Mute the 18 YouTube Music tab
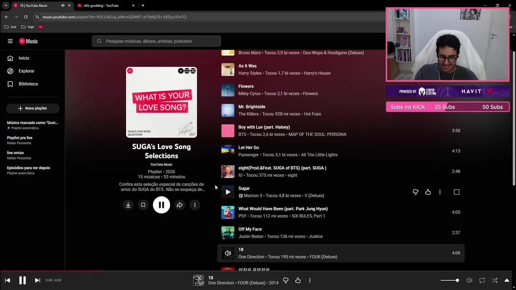 pos(63,6)
